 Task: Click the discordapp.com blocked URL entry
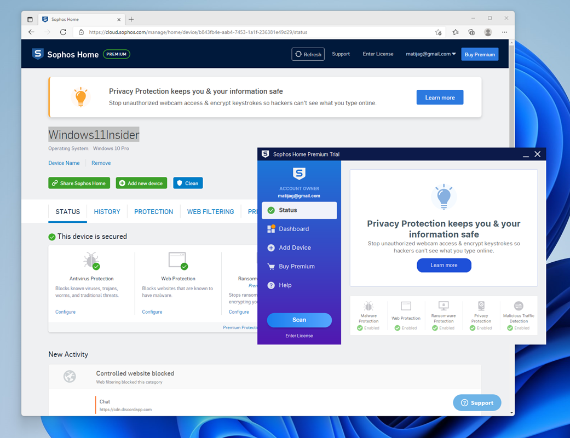pyautogui.click(x=126, y=410)
